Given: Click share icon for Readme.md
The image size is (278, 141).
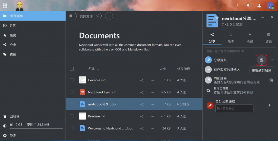Looking at the screenshot, I should (x=142, y=116).
